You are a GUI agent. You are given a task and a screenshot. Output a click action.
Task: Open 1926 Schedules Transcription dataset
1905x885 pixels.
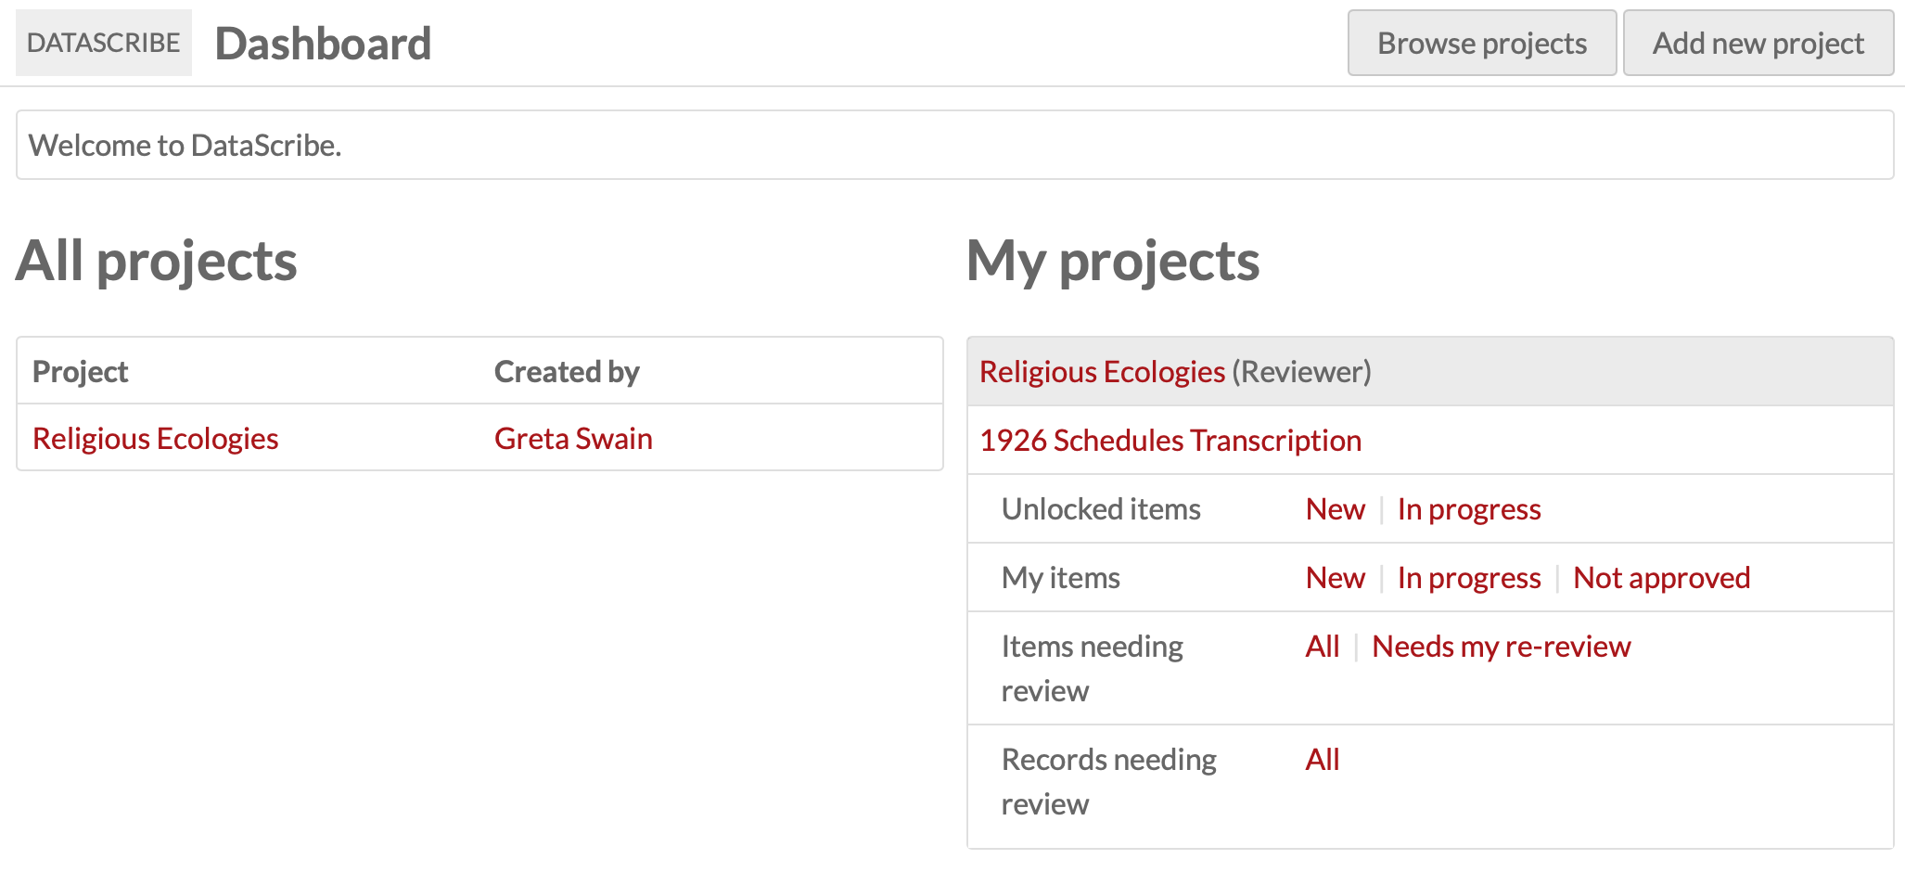(x=1170, y=440)
